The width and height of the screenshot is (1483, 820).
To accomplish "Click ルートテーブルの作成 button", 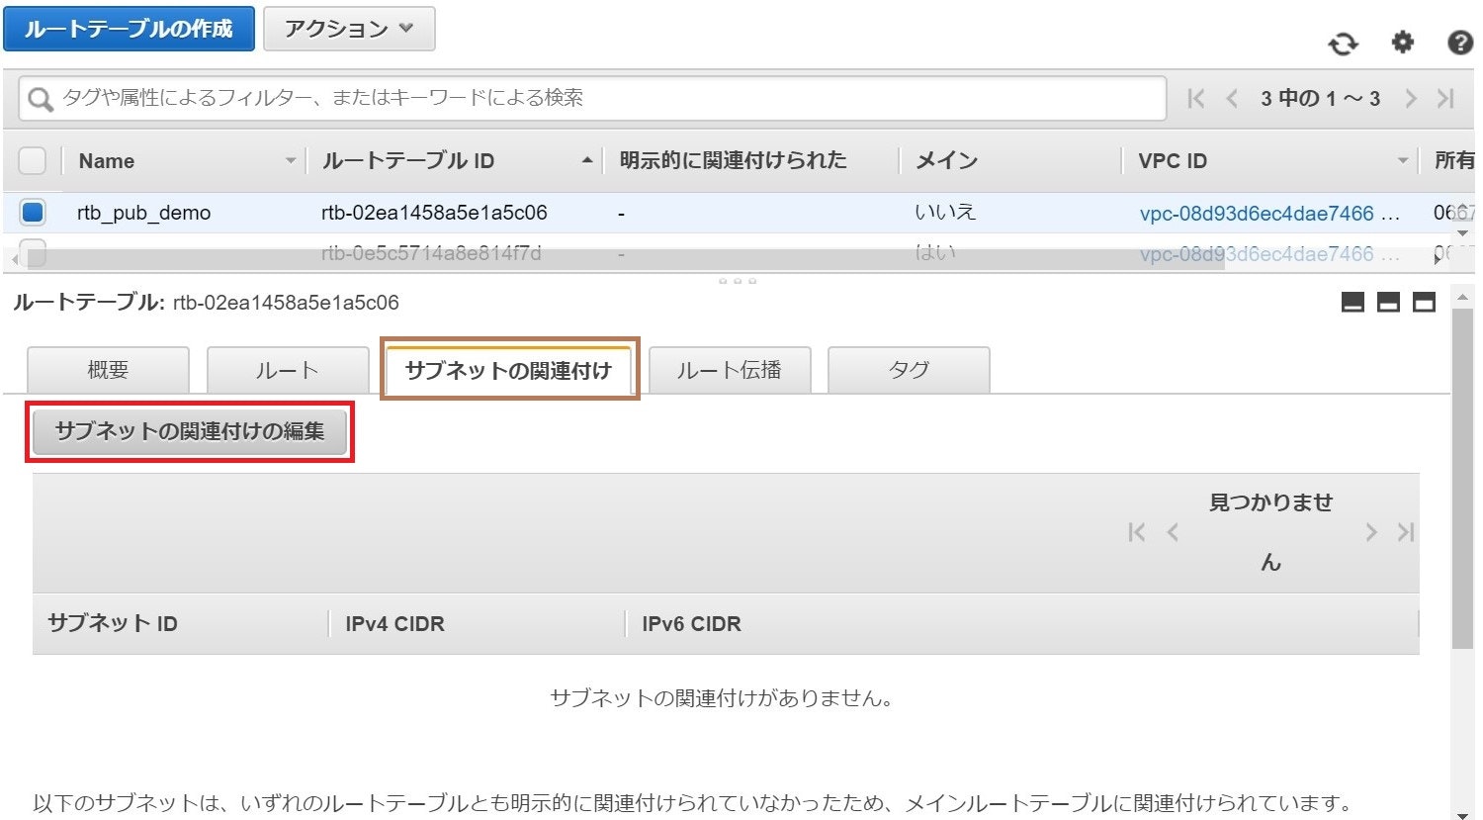I will coord(129,29).
